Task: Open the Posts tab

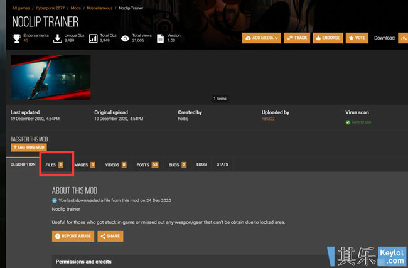Action: pos(148,164)
